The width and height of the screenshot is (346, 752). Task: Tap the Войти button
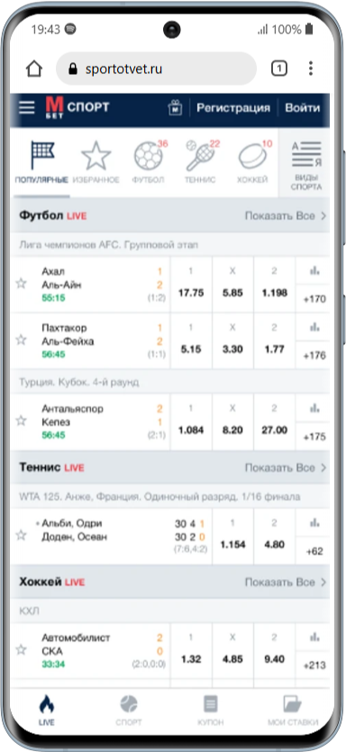tap(303, 108)
